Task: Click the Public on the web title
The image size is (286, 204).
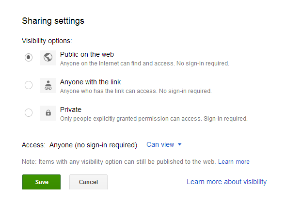Action: (87, 54)
